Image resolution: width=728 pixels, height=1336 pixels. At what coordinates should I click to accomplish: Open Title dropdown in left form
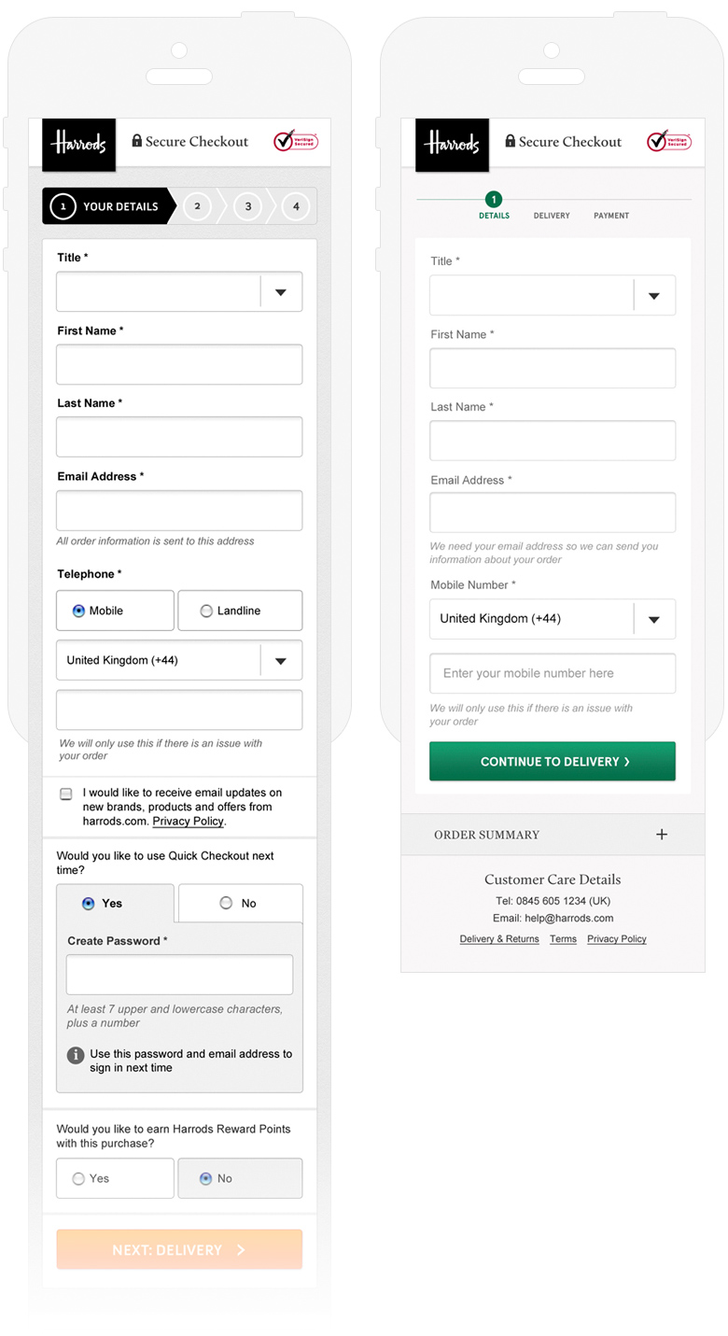coord(179,292)
